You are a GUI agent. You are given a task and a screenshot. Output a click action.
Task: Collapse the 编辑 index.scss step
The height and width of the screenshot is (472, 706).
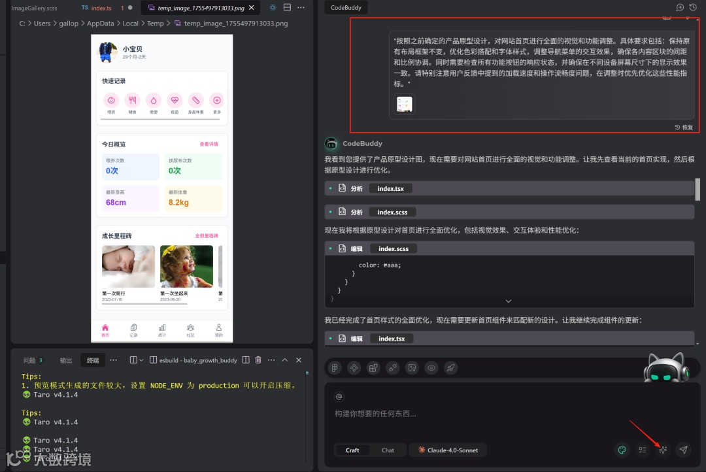509,248
